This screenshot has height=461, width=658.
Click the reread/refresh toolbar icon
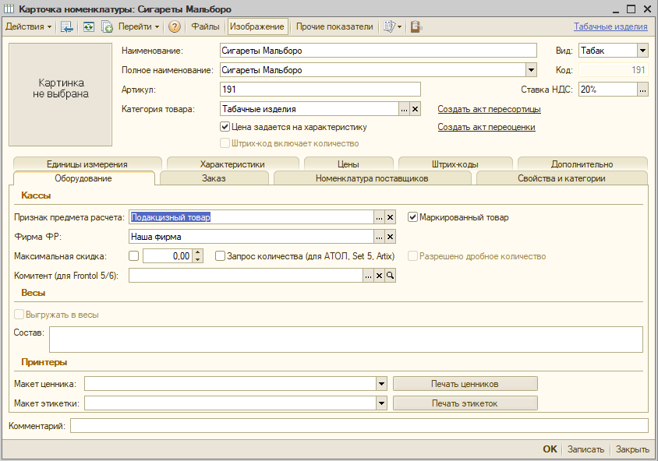click(x=89, y=26)
